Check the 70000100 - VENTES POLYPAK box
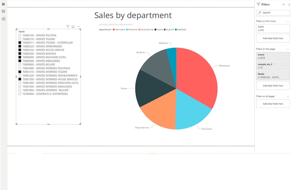 20,35
